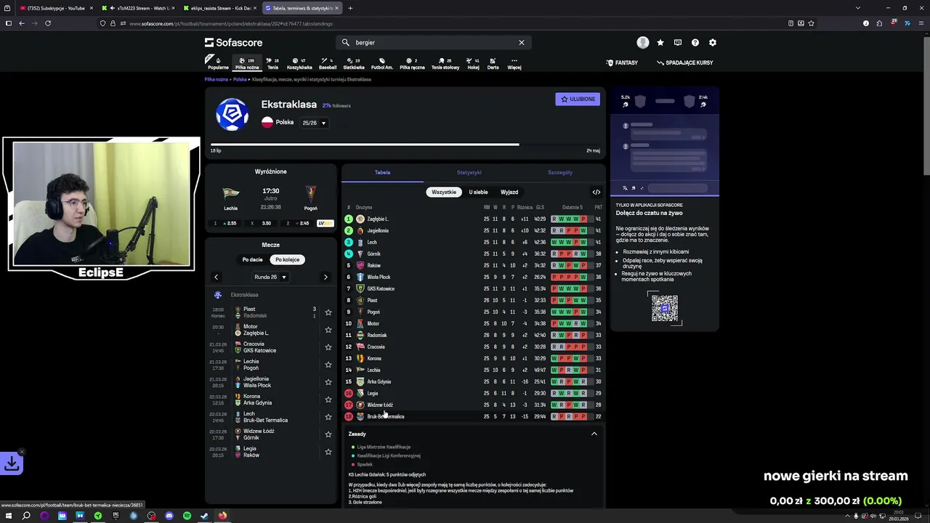The image size is (930, 523).
Task: Open the Steam taskbar icon
Action: pyautogui.click(x=204, y=516)
